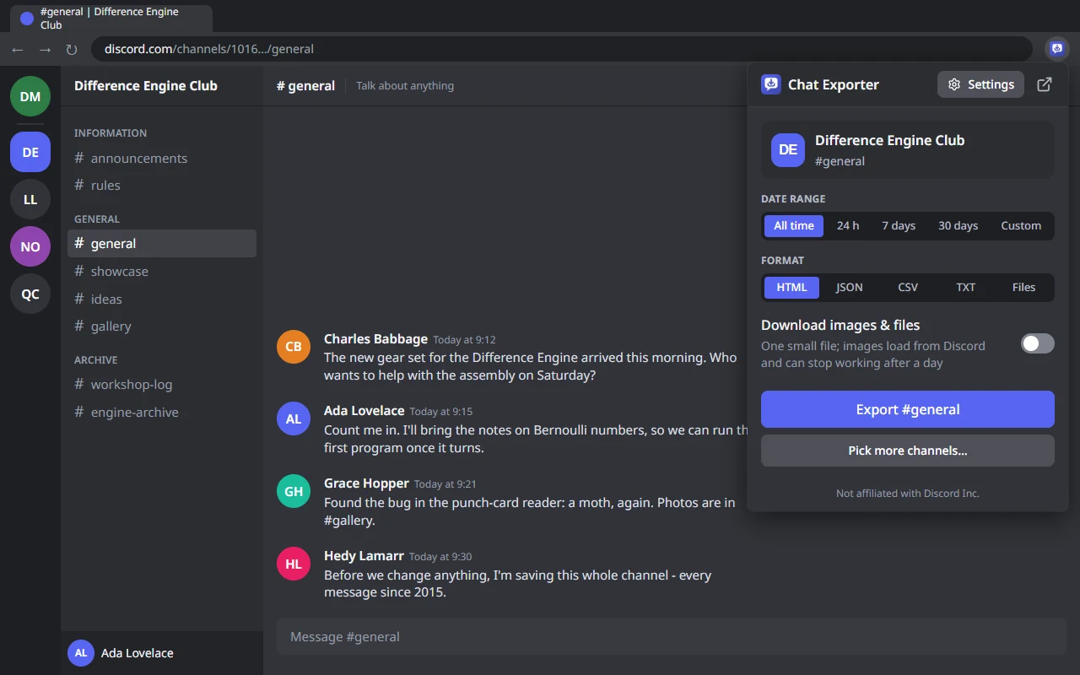Open the workshop-log channel
This screenshot has height=675, width=1080.
pyautogui.click(x=162, y=384)
